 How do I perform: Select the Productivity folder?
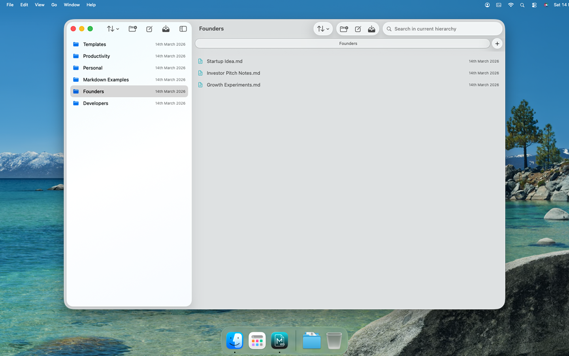tap(129, 56)
